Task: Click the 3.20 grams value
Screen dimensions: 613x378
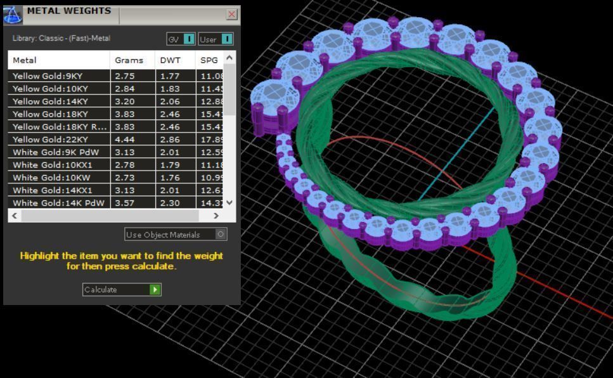Action: [125, 101]
